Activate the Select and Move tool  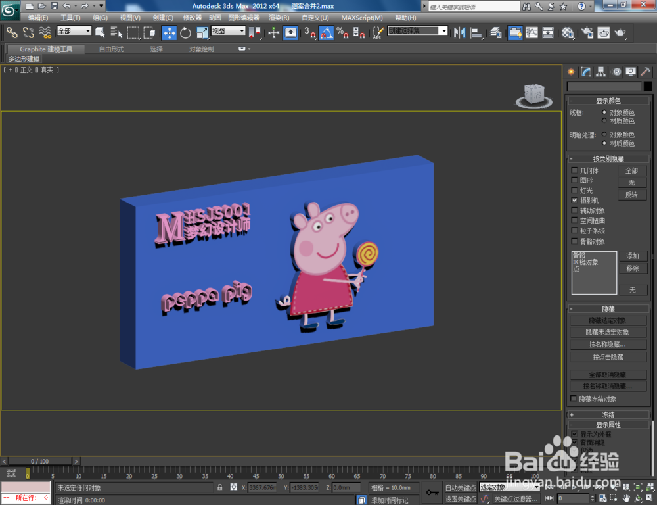click(x=170, y=32)
